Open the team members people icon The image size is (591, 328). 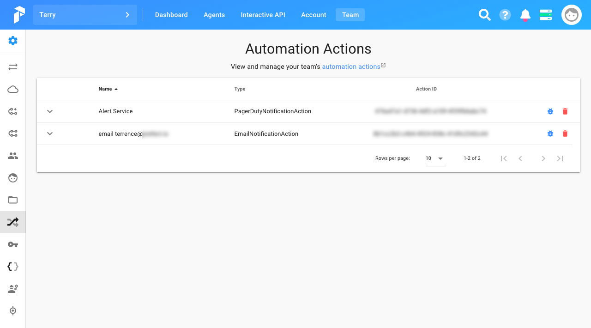pos(13,156)
